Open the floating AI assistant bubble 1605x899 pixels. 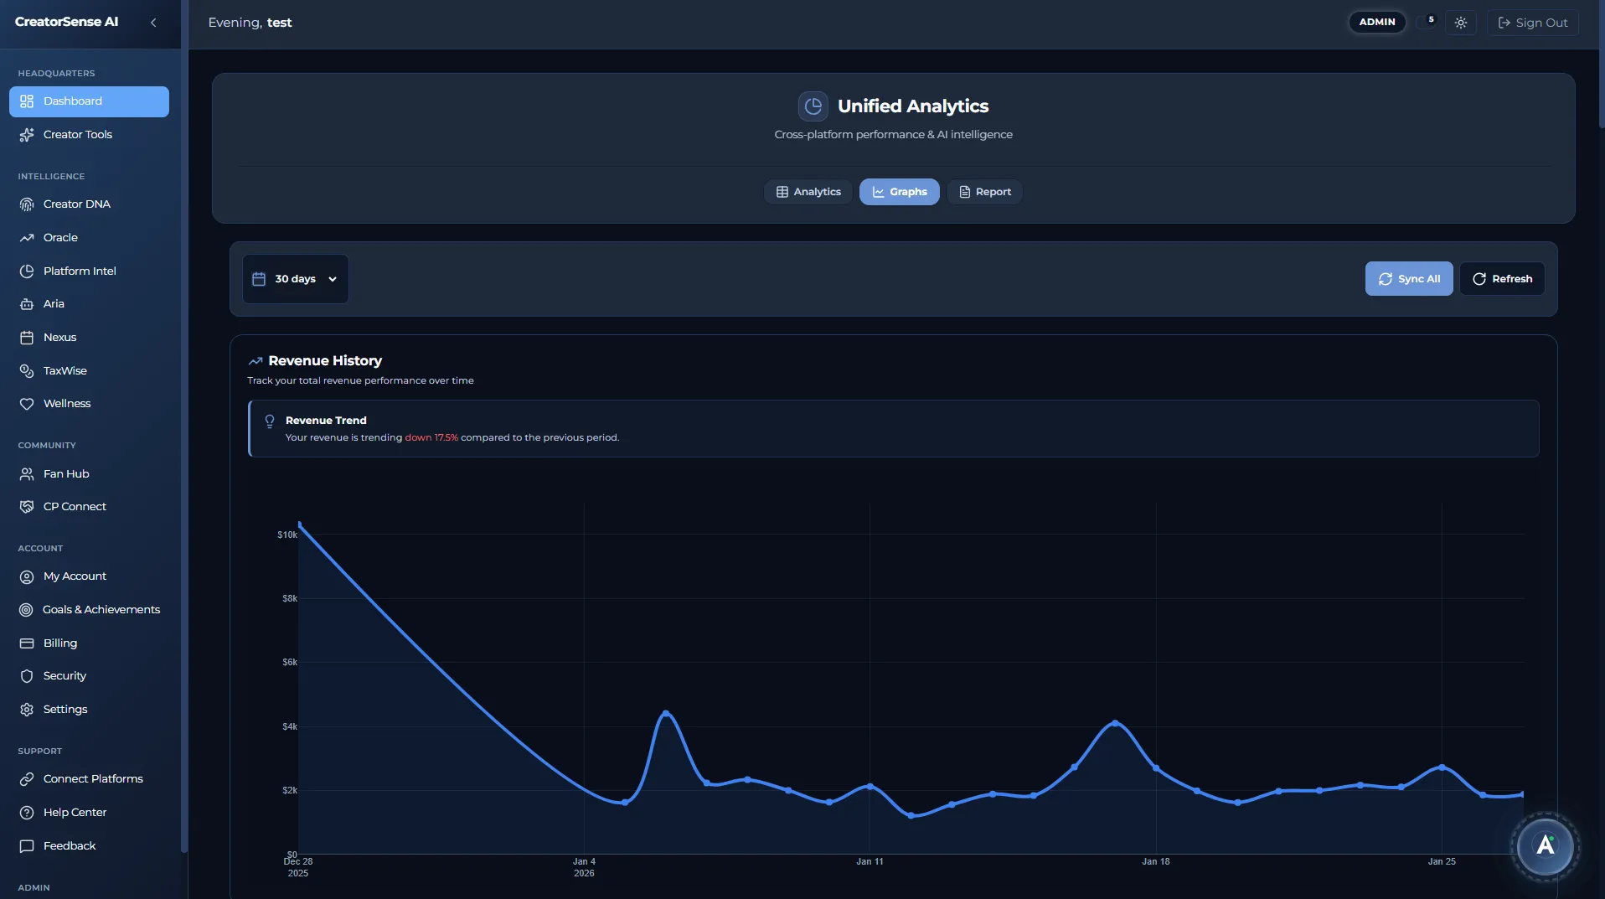1546,846
